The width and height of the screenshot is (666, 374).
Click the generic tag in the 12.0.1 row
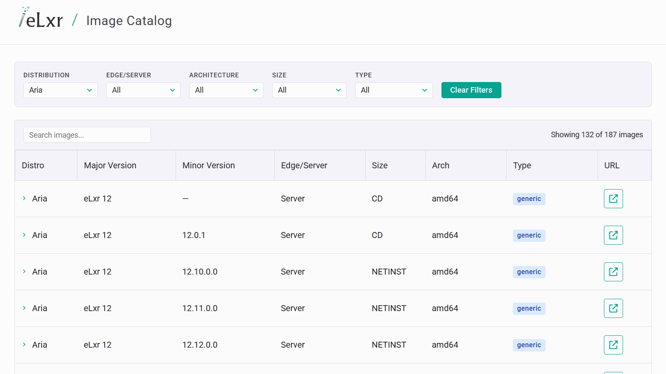point(529,235)
